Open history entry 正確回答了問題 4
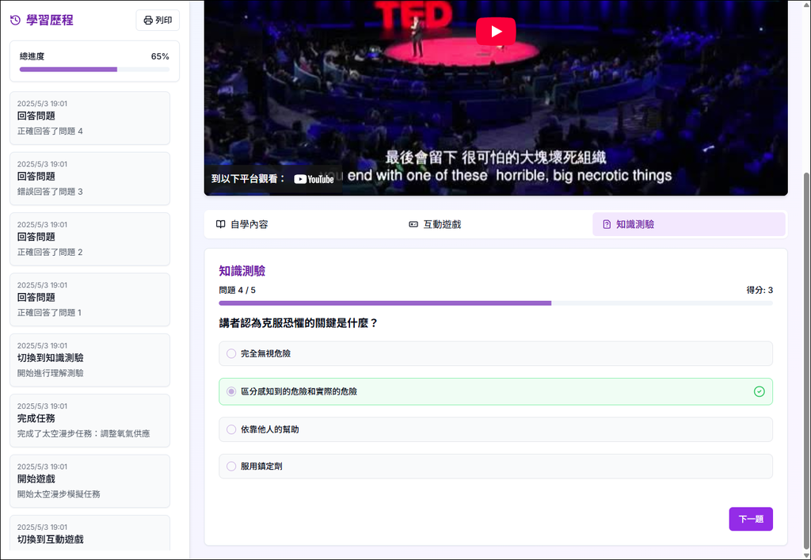 pyautogui.click(x=90, y=118)
